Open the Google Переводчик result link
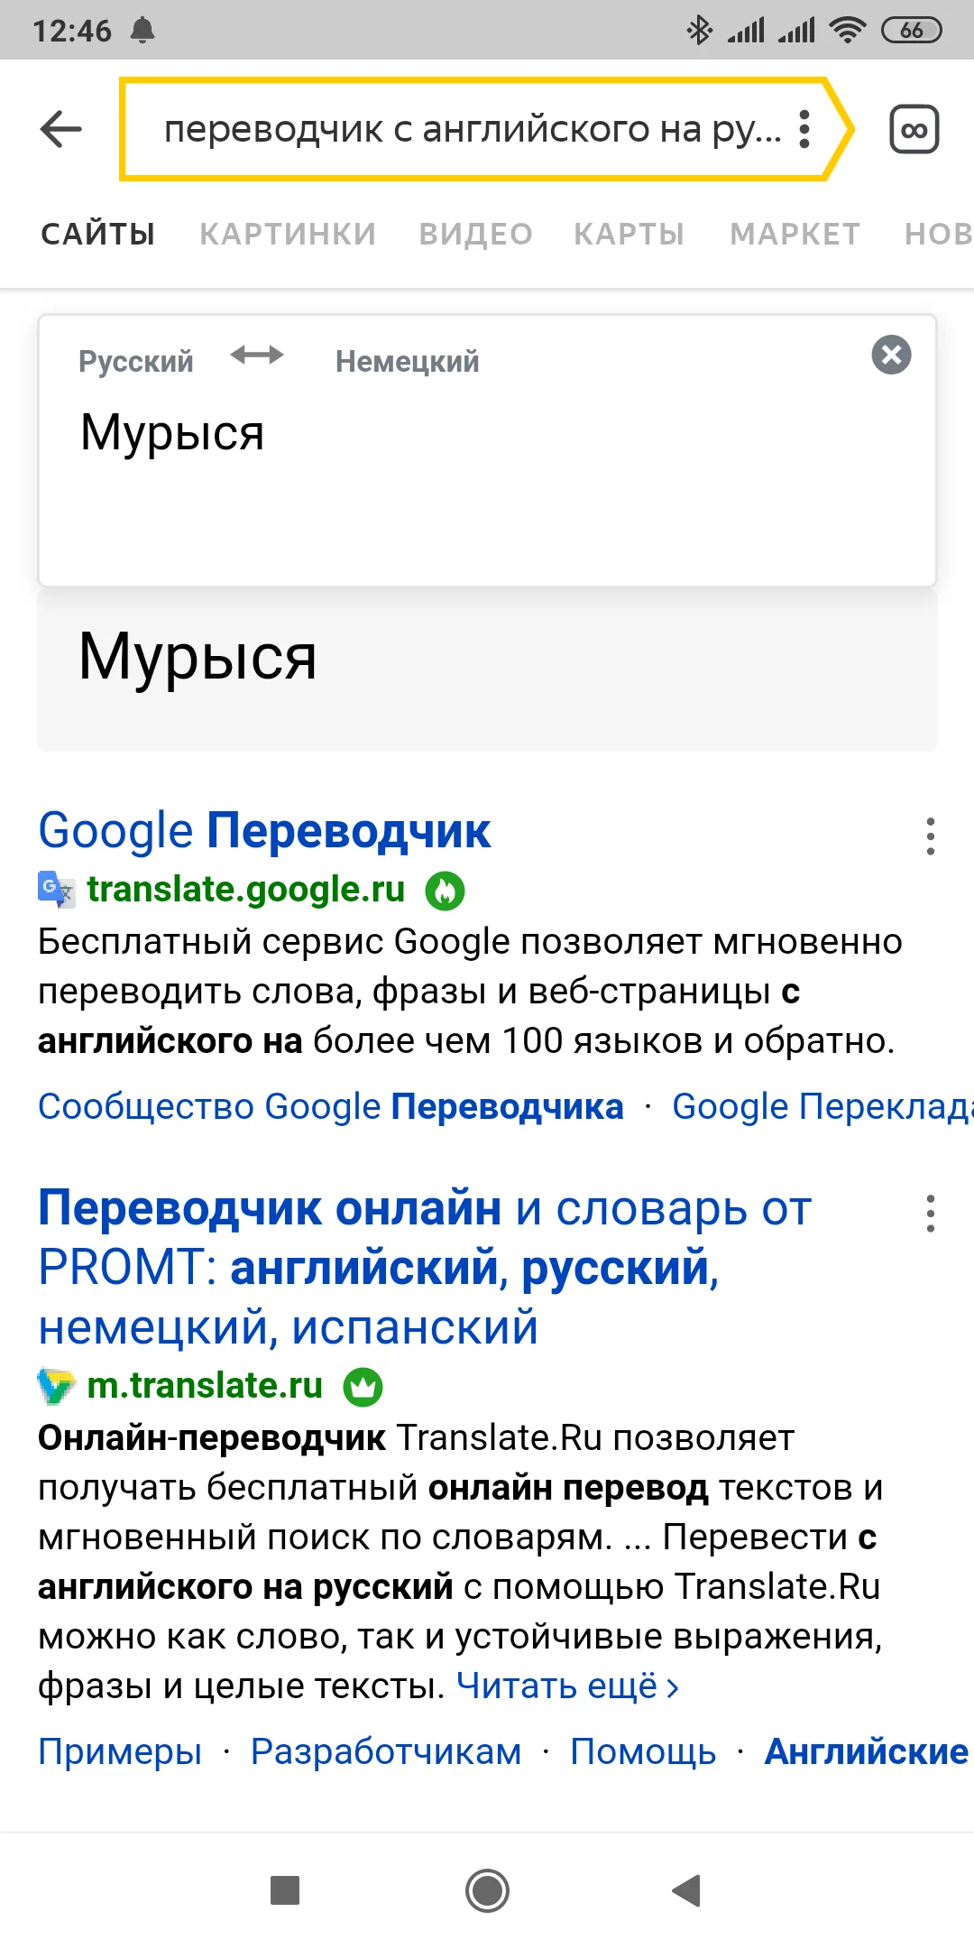The width and height of the screenshot is (974, 1949). click(264, 830)
